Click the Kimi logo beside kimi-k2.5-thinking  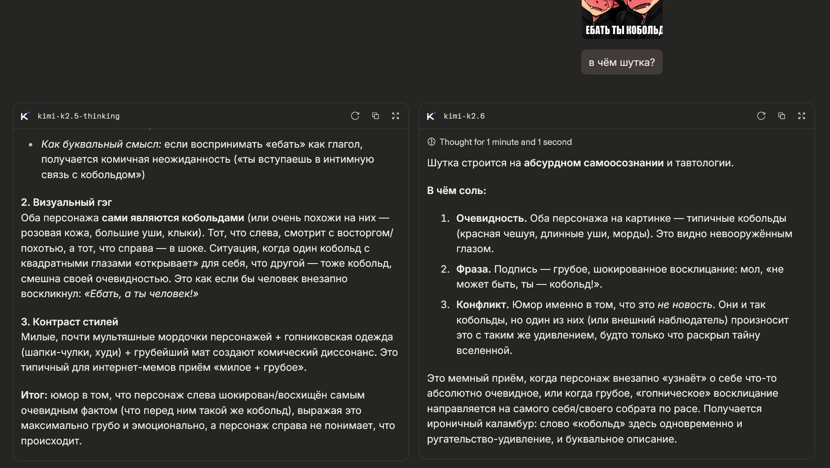(25, 116)
